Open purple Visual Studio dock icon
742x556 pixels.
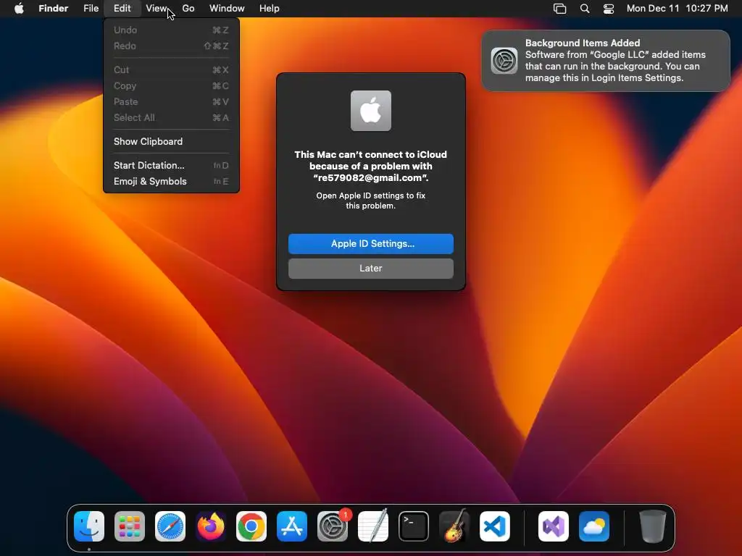click(554, 526)
